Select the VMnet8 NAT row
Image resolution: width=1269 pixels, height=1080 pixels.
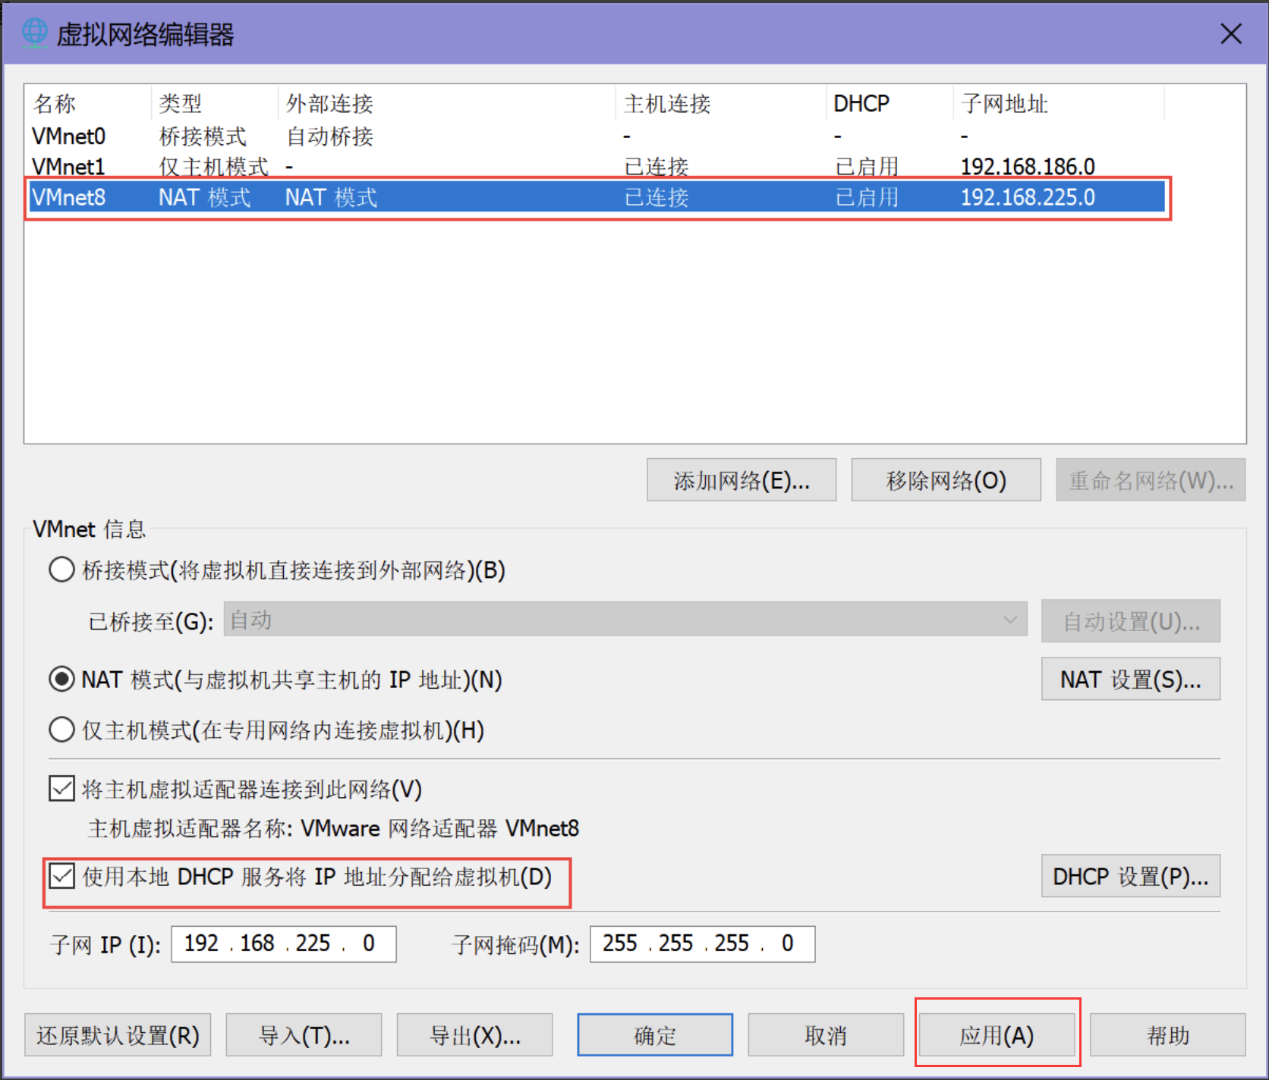click(x=597, y=197)
